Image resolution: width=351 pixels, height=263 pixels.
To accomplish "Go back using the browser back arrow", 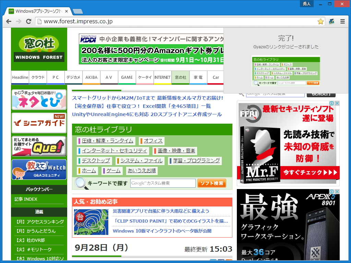I will [9, 21].
